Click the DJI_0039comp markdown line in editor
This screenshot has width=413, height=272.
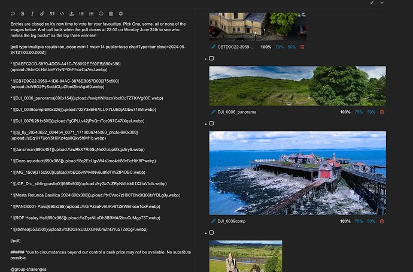click(83, 110)
